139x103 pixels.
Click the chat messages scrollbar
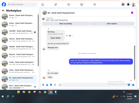(x=135, y=62)
